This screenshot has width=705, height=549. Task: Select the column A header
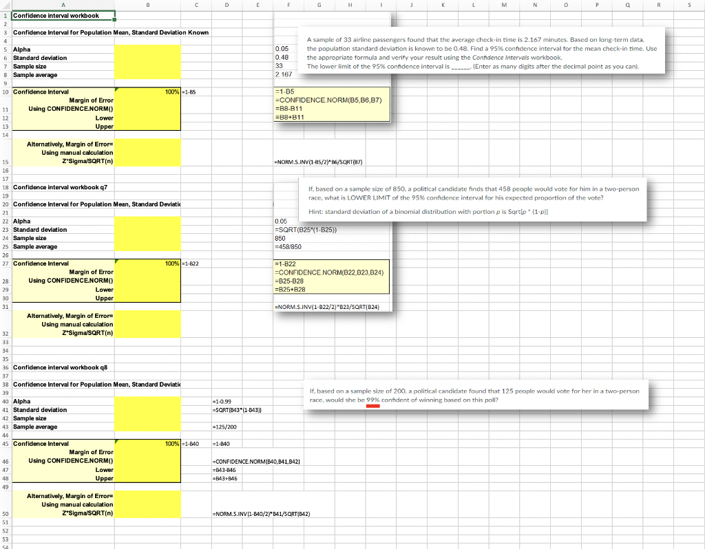click(x=63, y=5)
